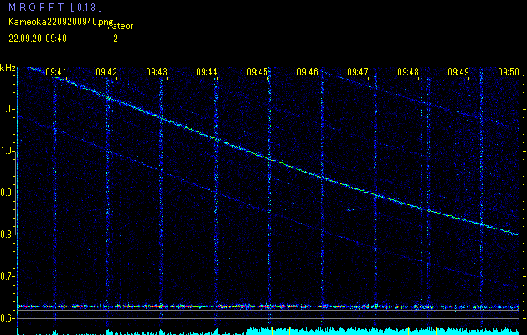Click the meteor count value 2
The image size is (527, 335).
click(116, 39)
